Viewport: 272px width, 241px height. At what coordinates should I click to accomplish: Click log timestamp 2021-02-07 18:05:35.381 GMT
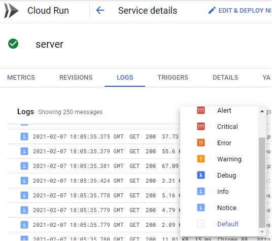click(x=78, y=166)
